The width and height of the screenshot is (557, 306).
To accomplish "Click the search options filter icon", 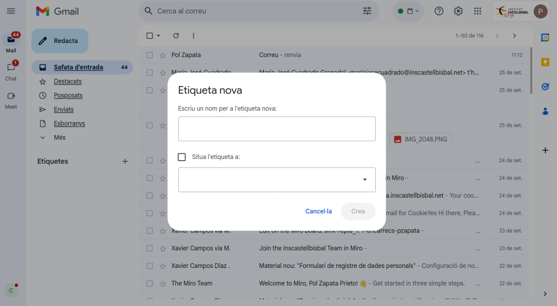I will coord(367,11).
